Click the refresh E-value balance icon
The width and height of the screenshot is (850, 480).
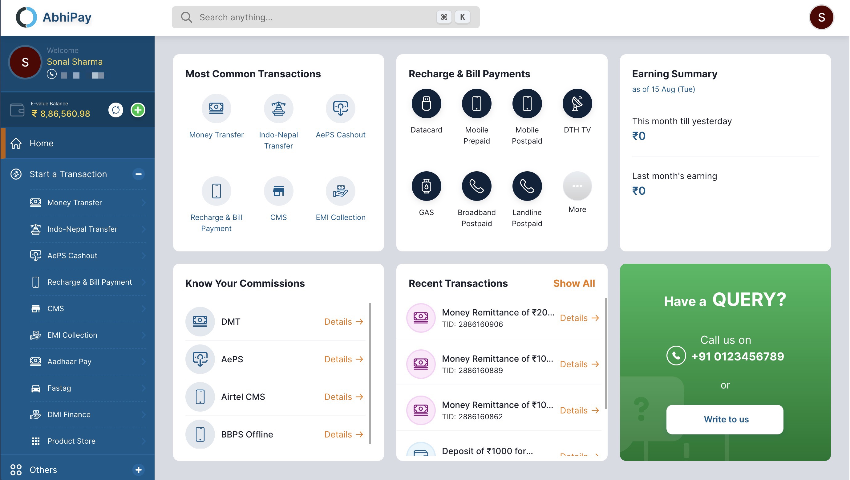tap(115, 110)
